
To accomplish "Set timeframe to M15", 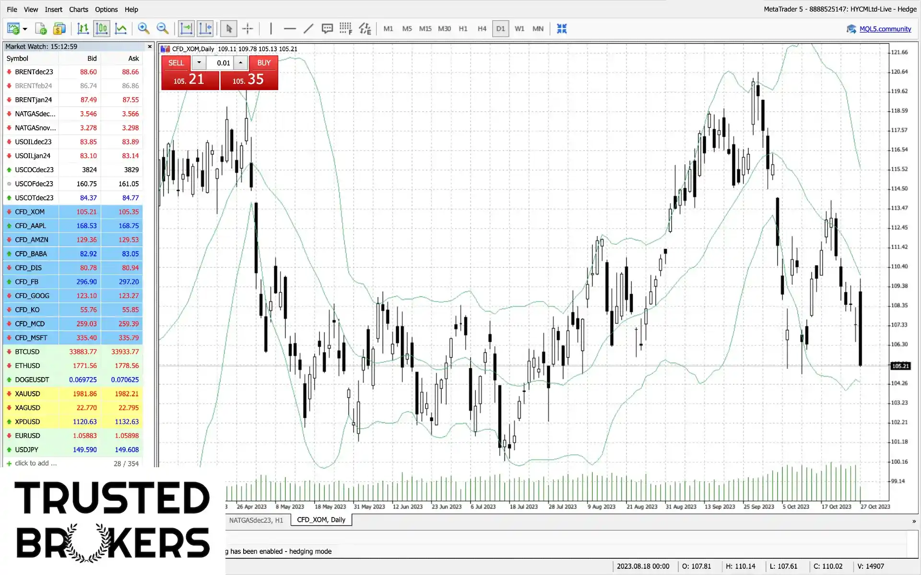I will (425, 29).
